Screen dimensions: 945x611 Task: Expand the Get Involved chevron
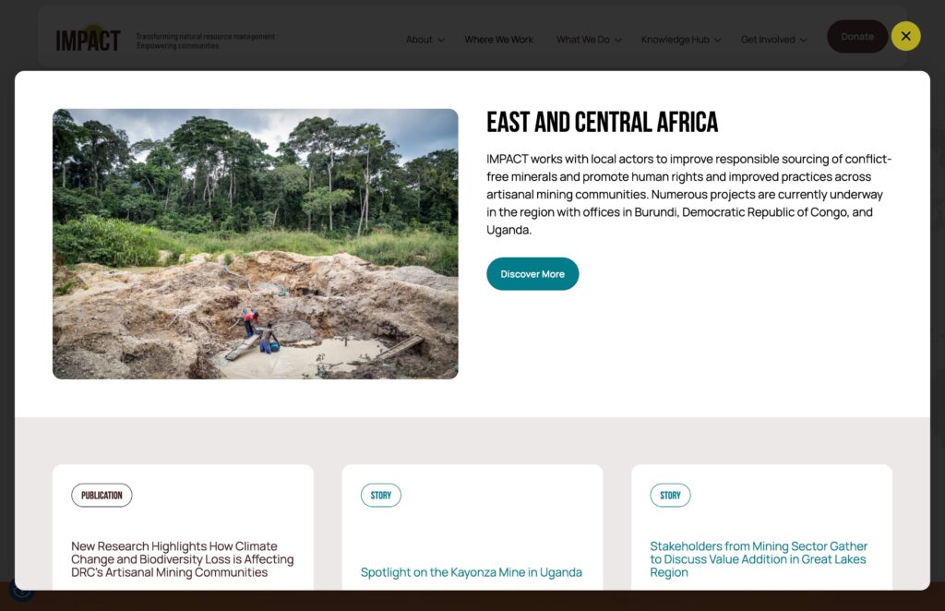point(804,41)
